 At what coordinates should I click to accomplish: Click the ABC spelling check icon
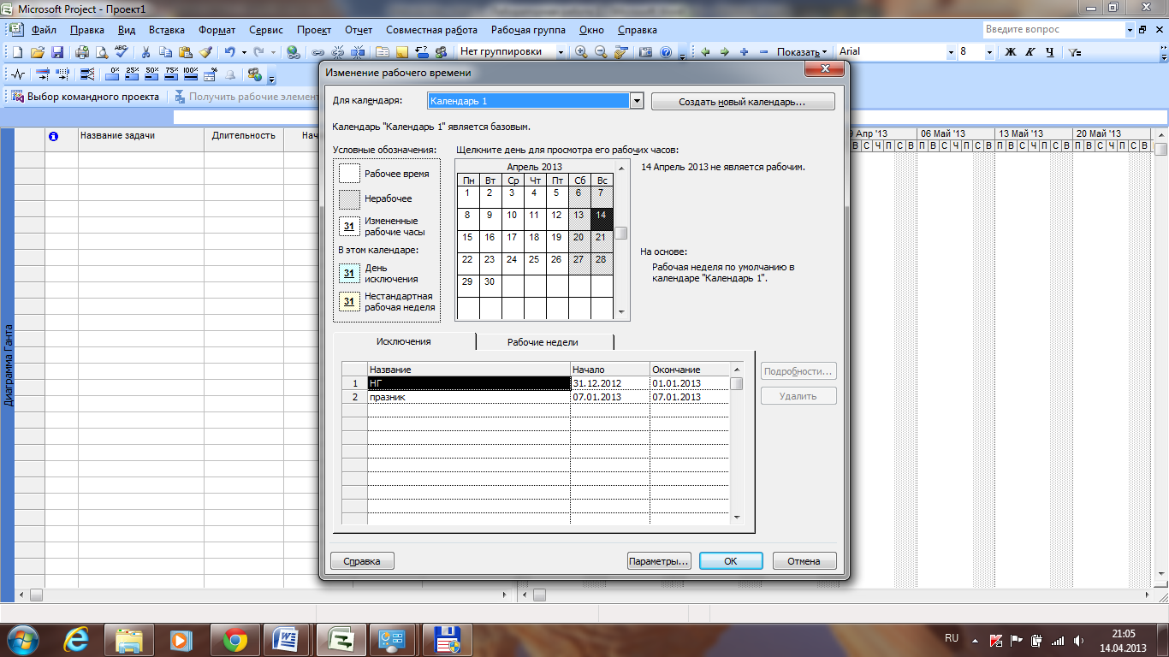[121, 52]
